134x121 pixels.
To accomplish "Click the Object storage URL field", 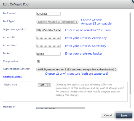I will pyautogui.click(x=49, y=30).
